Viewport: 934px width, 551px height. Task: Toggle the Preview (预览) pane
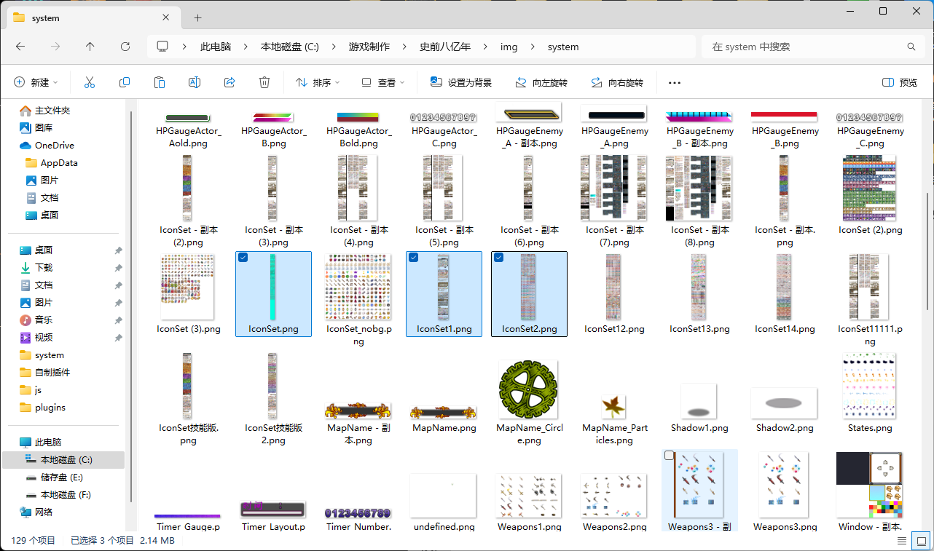click(900, 82)
